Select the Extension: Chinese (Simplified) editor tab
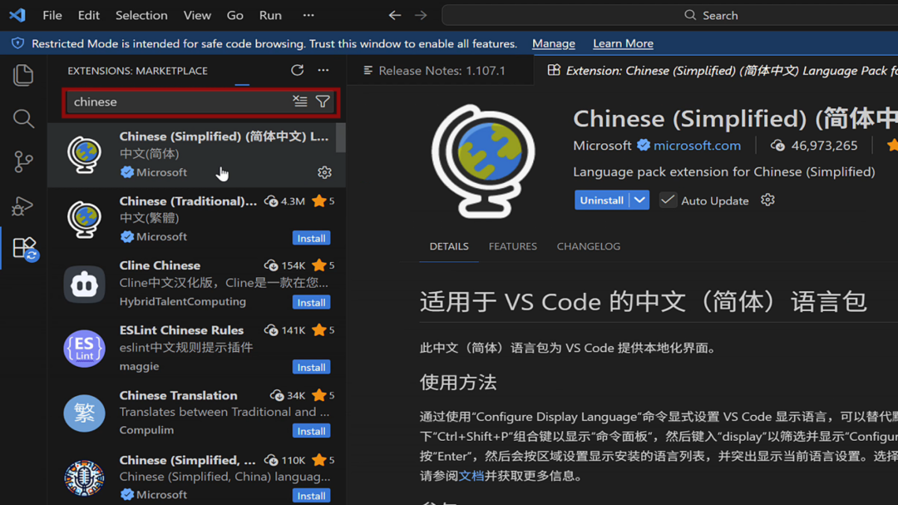 click(716, 71)
